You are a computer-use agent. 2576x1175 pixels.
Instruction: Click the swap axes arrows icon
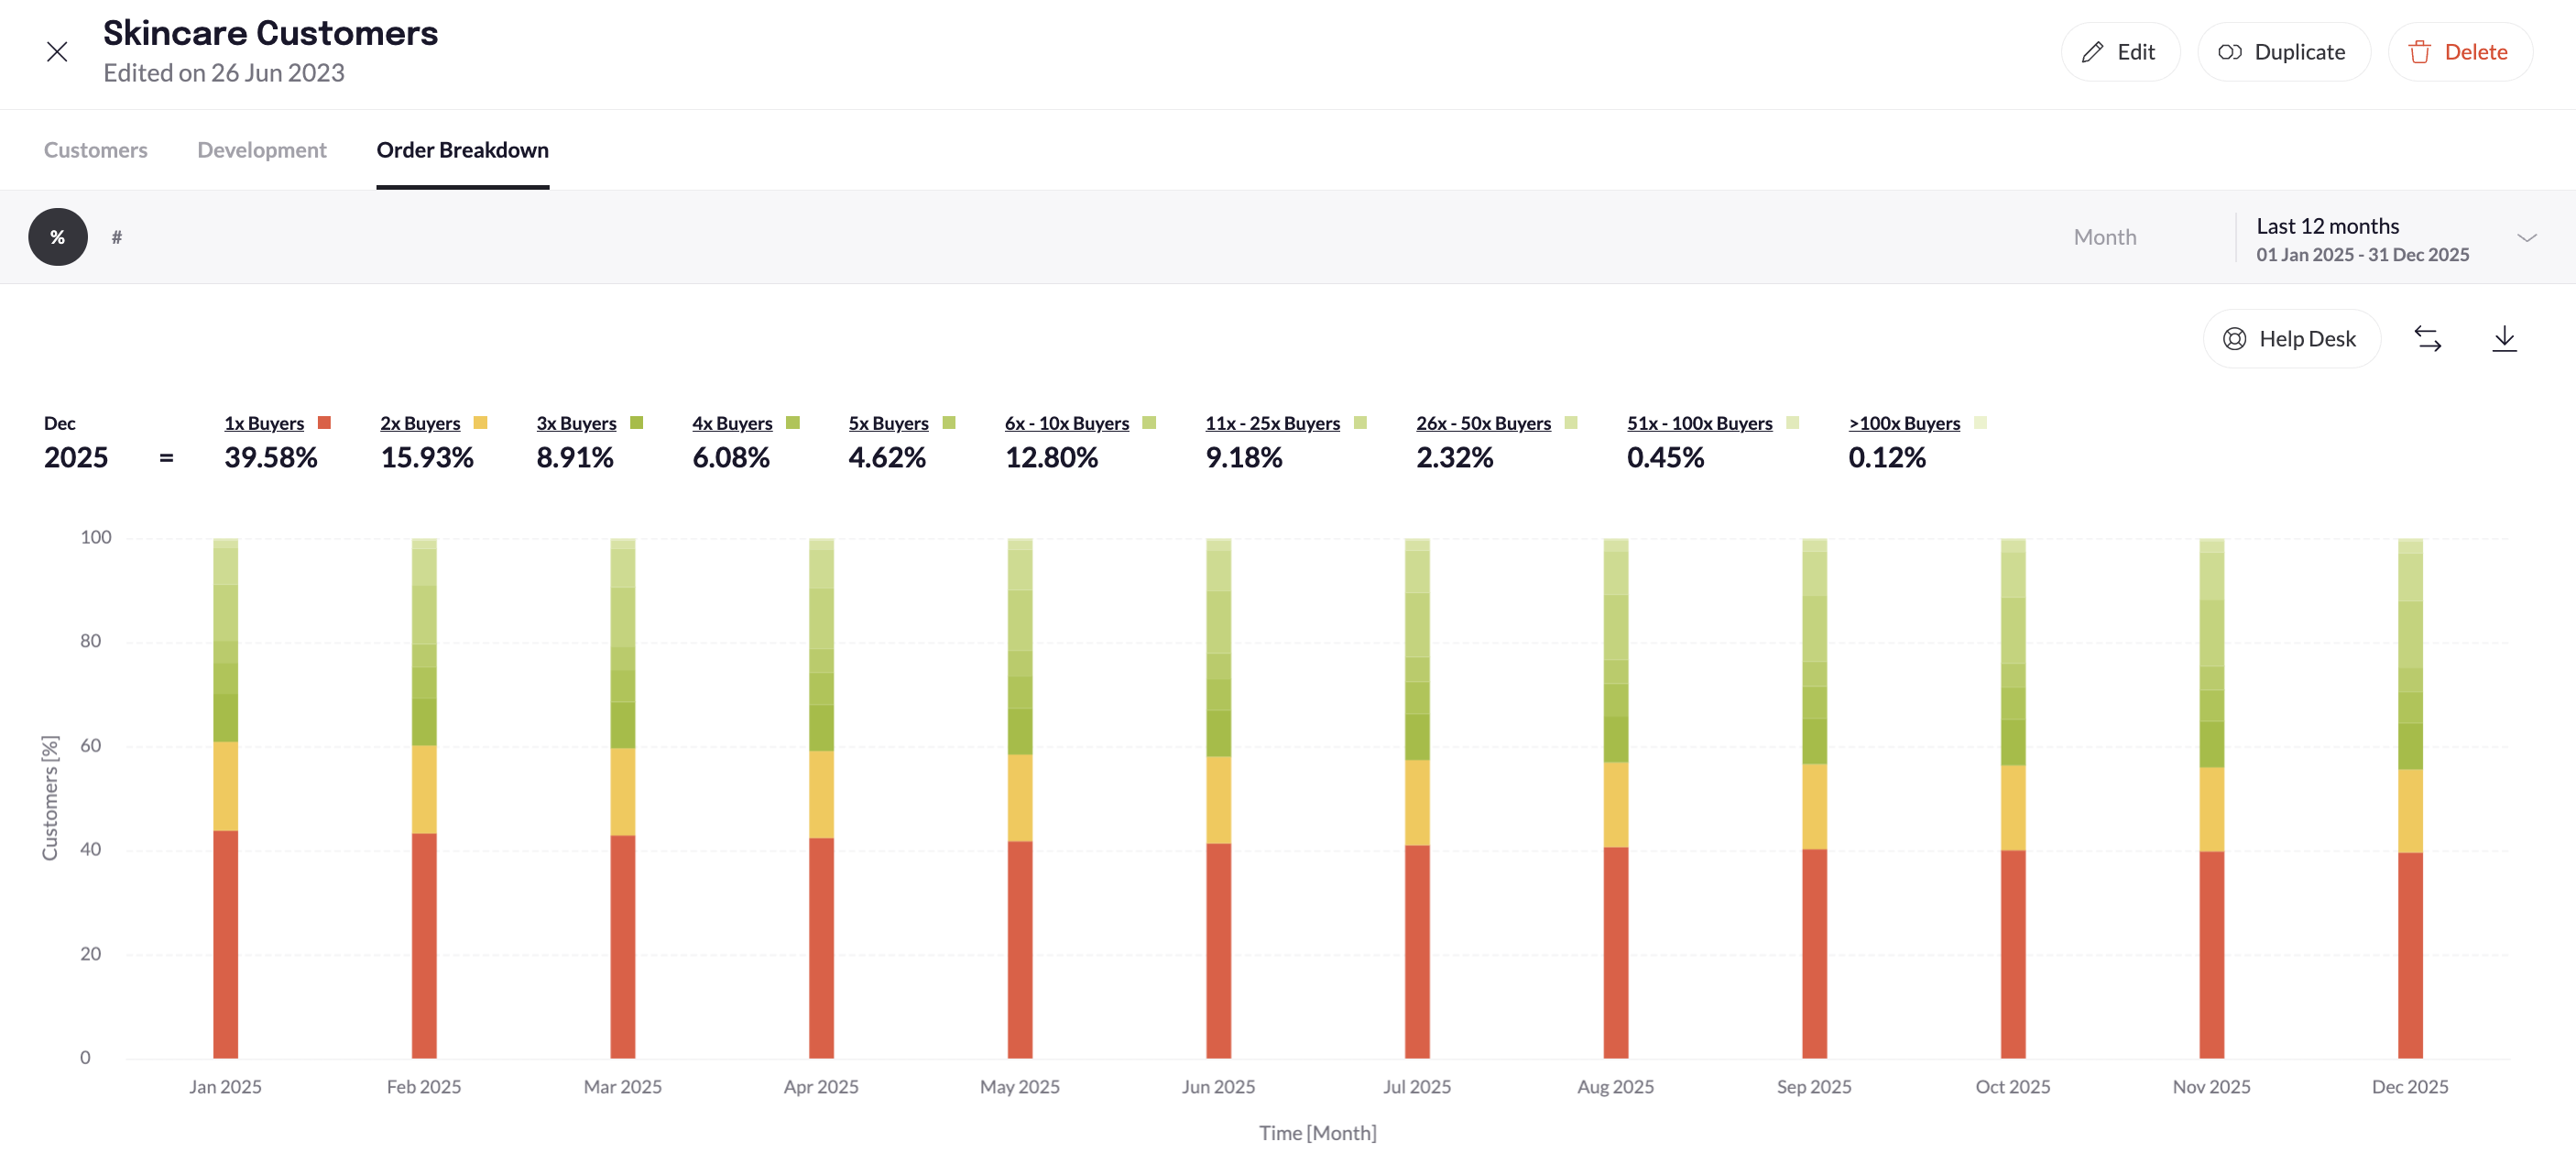[x=2428, y=338]
